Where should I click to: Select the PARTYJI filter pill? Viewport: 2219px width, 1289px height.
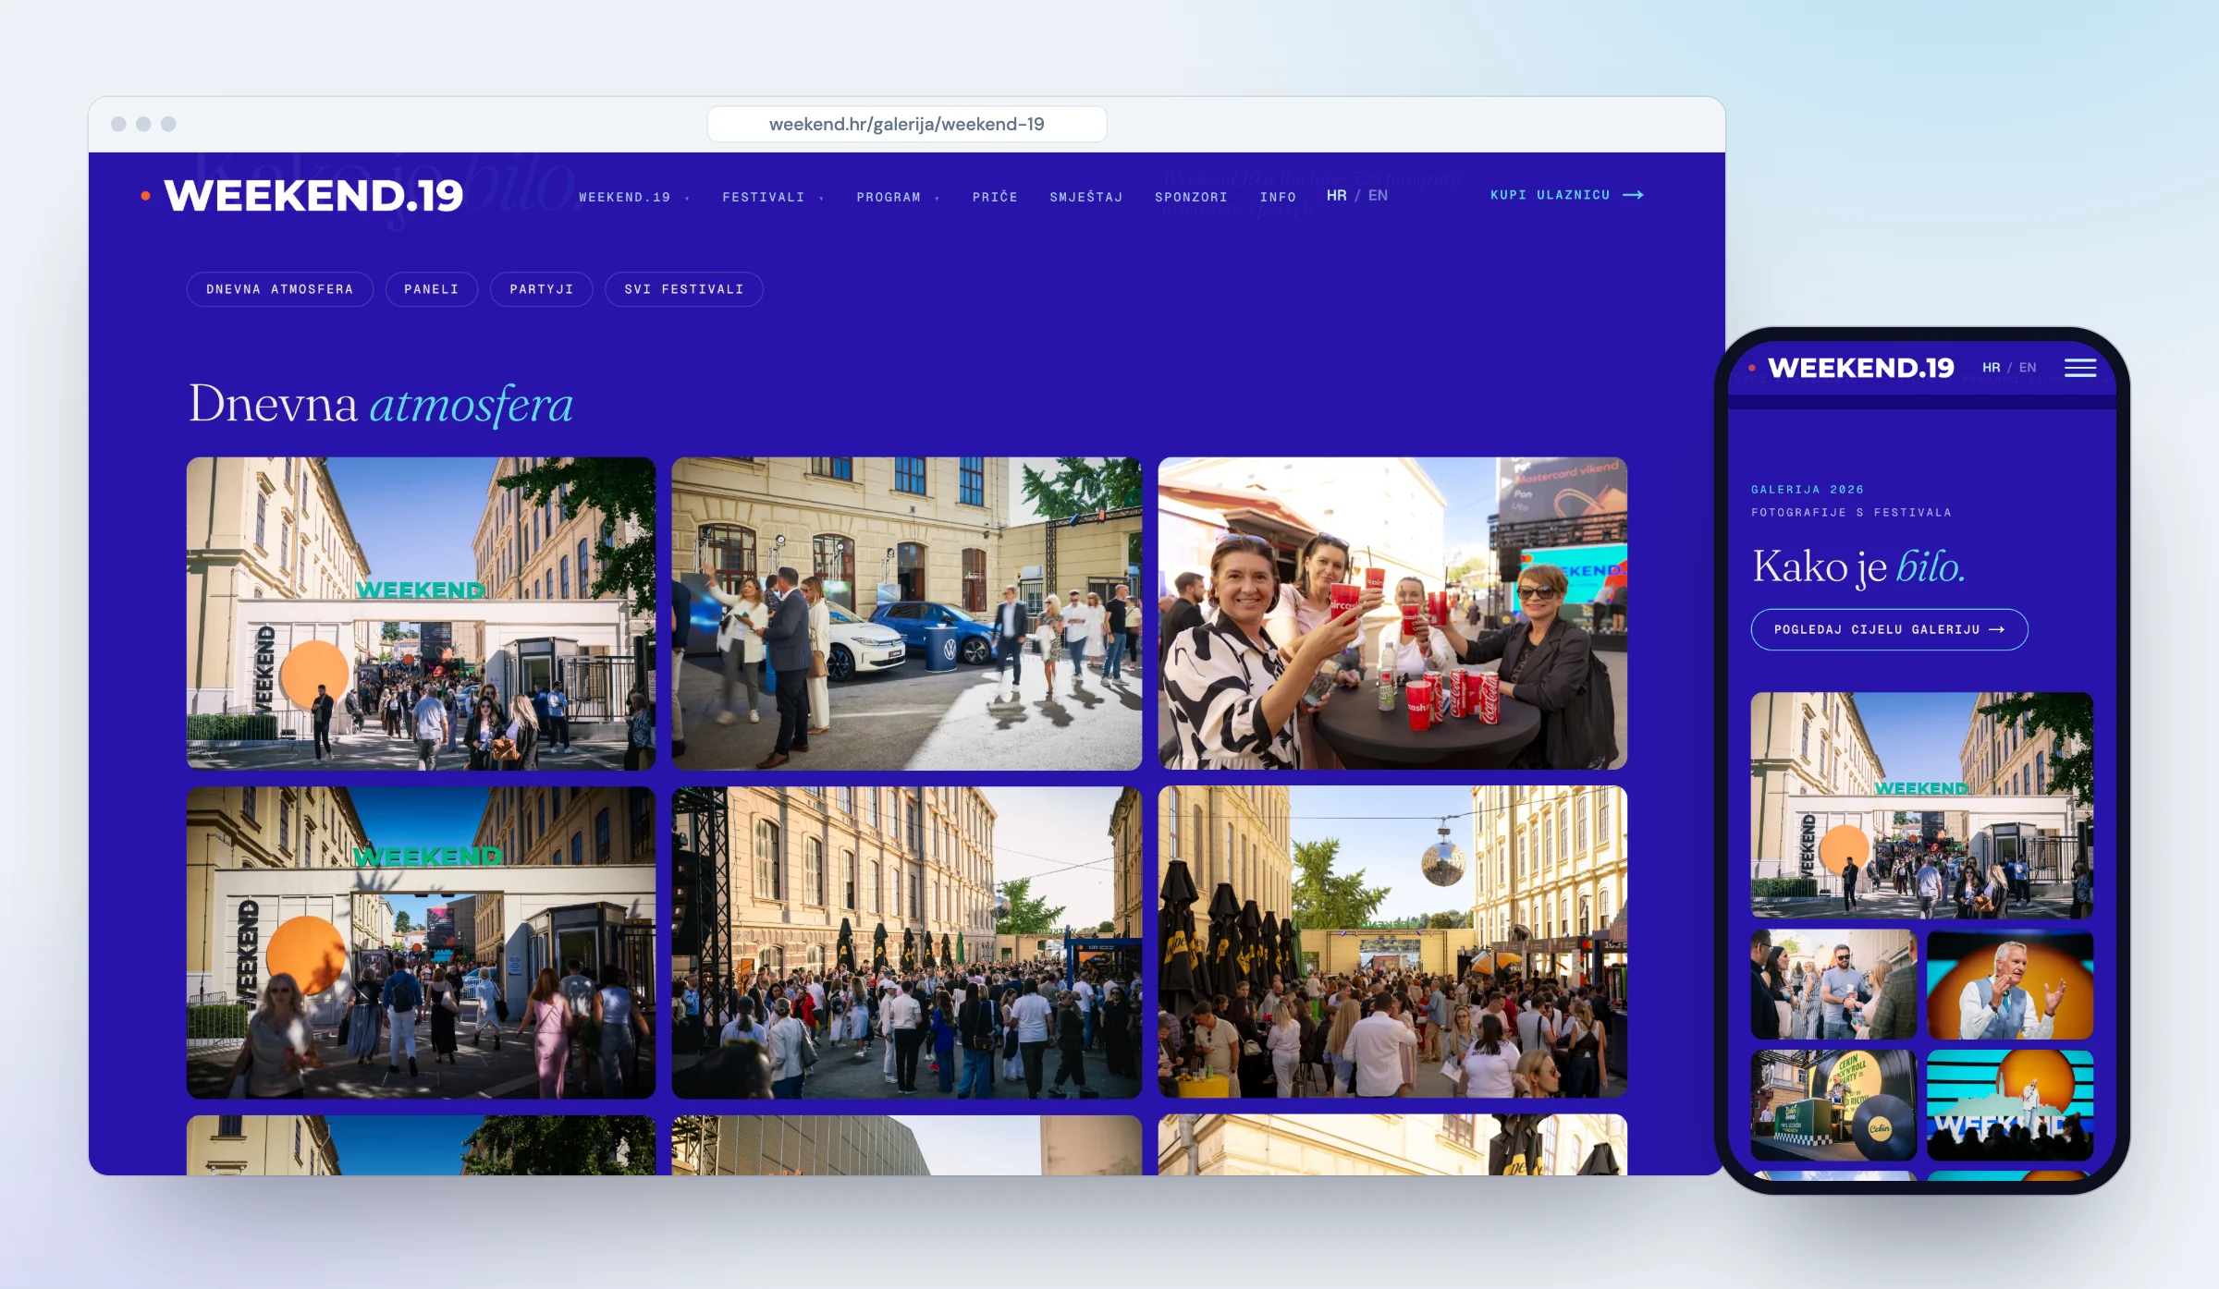pyautogui.click(x=542, y=289)
